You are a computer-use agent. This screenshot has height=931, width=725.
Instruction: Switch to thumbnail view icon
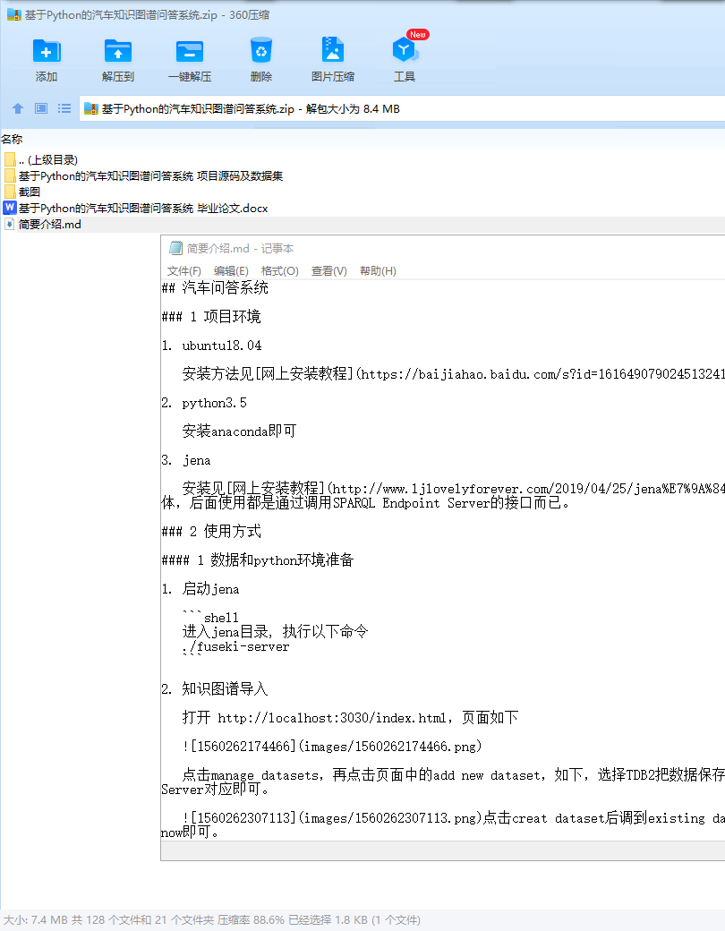coord(41,108)
